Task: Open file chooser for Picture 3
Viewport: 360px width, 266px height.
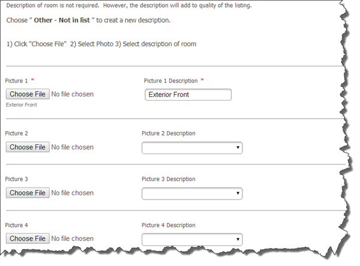Action: [27, 193]
